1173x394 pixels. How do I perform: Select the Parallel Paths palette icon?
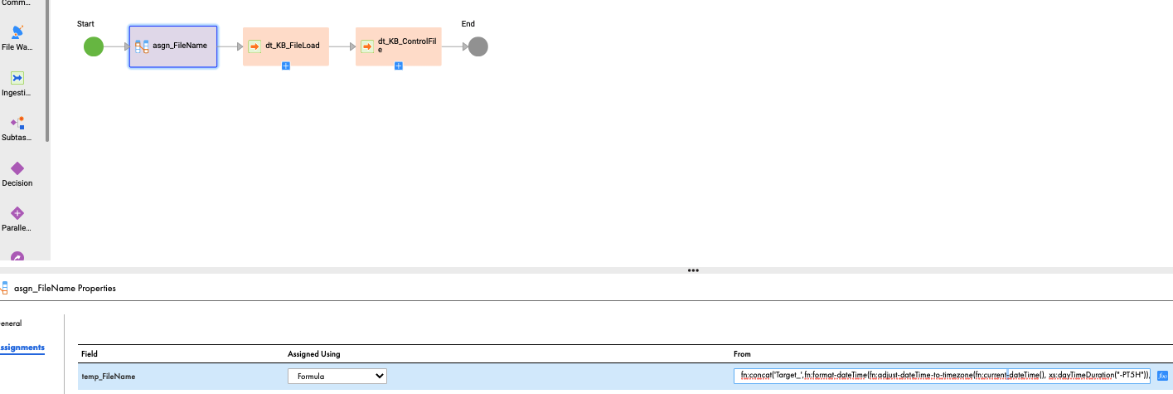click(x=17, y=213)
